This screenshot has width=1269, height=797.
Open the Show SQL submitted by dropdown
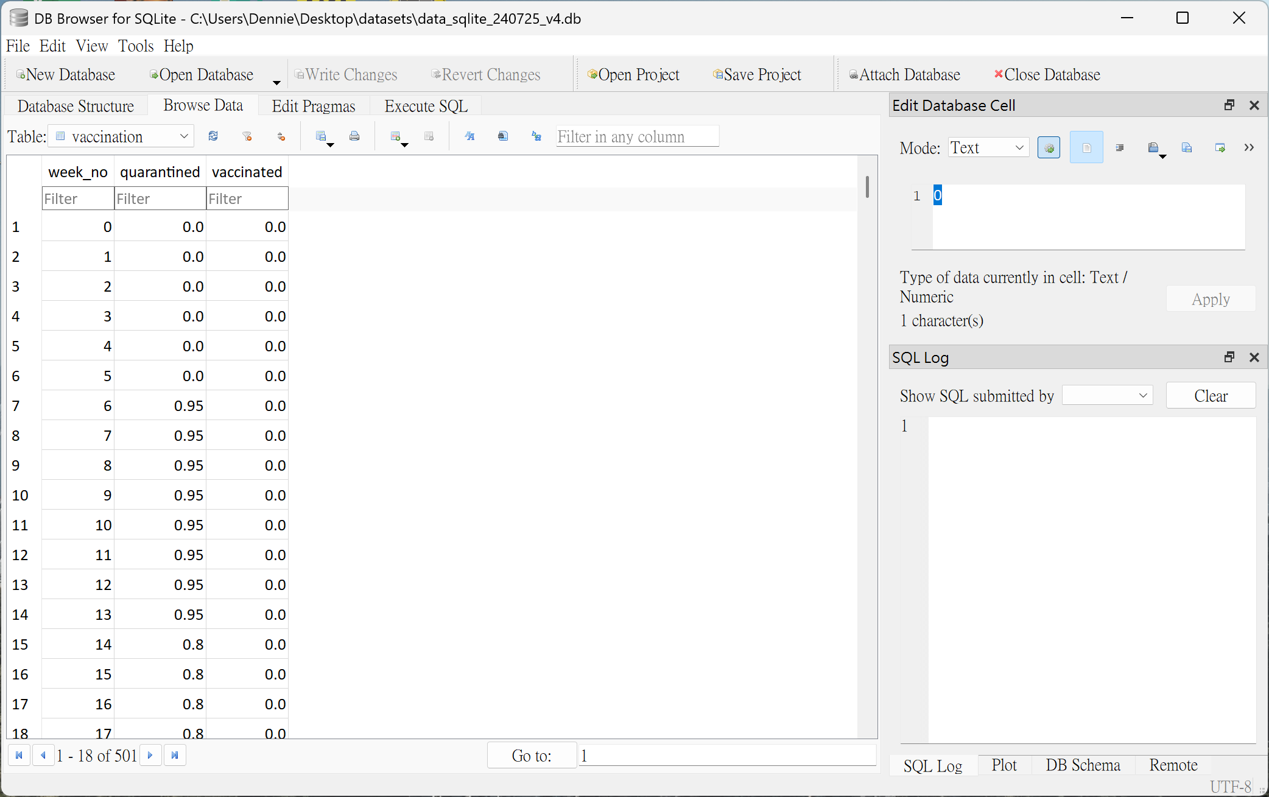coord(1107,396)
